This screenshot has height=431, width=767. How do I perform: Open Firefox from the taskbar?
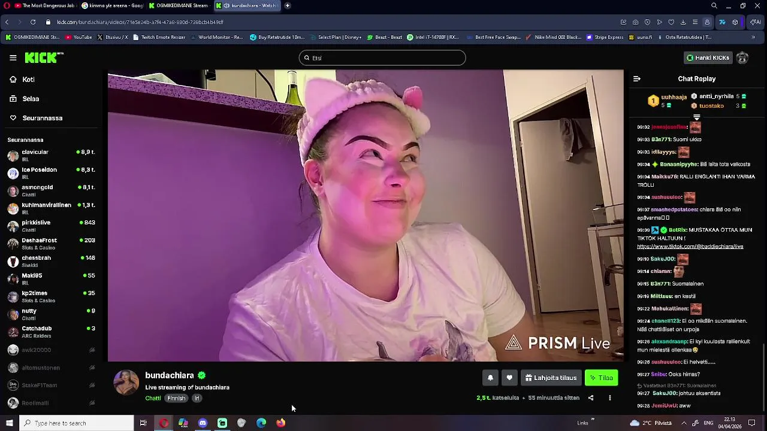(280, 423)
